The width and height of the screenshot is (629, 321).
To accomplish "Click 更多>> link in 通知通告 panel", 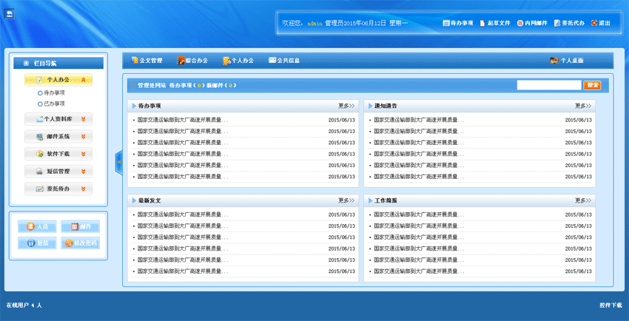I will tap(583, 106).
